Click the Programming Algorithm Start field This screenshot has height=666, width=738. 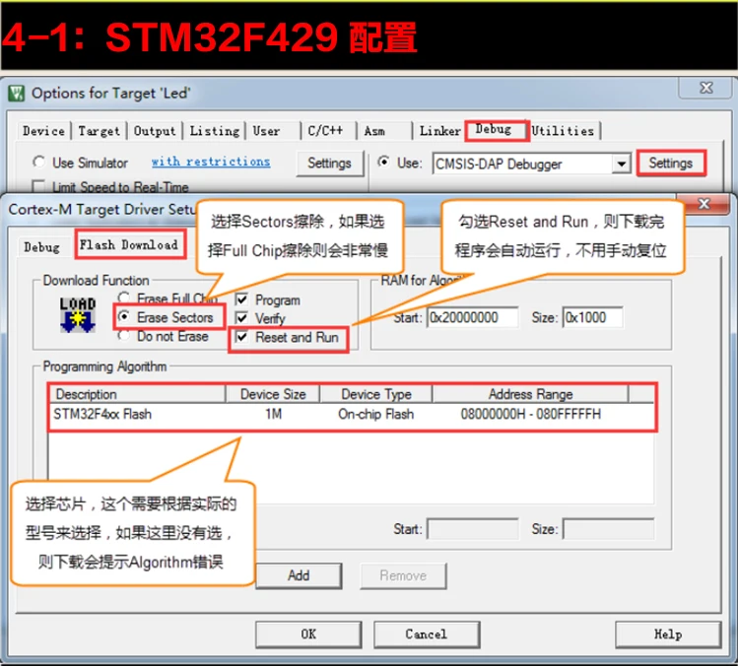(x=473, y=529)
